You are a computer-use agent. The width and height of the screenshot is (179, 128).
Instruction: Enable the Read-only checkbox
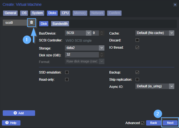tap(67, 80)
